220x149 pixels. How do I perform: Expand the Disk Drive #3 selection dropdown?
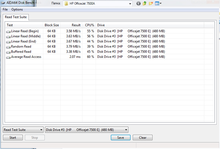tap(86, 130)
